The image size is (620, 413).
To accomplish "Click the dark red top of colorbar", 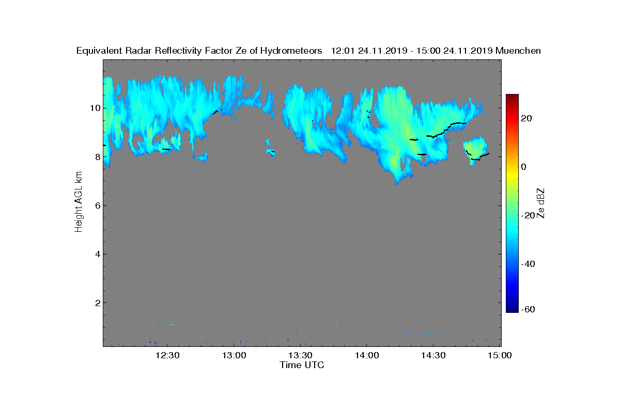I will pyautogui.click(x=512, y=97).
